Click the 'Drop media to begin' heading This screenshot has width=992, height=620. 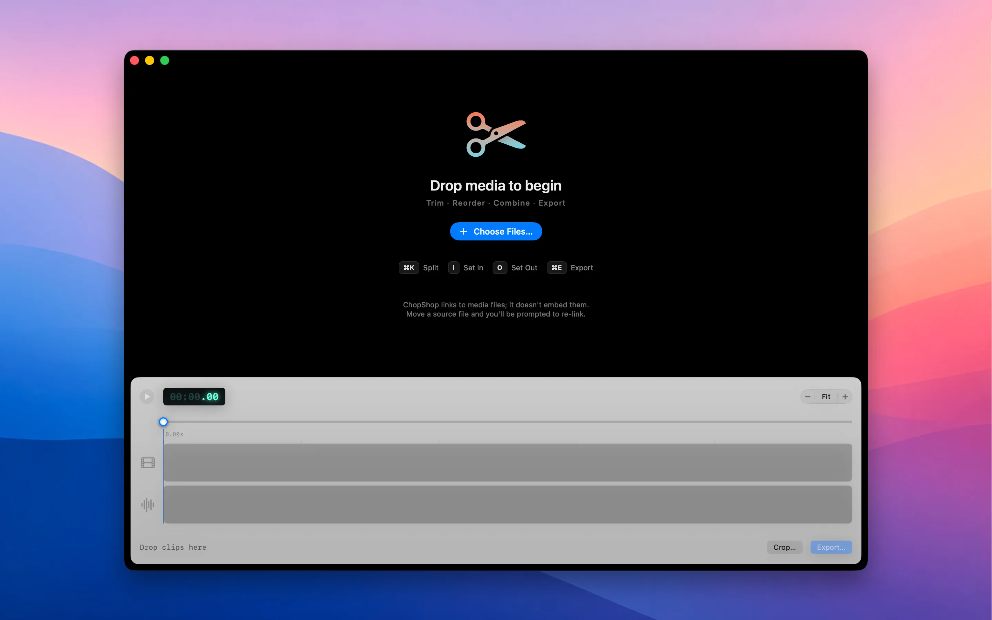[496, 185]
